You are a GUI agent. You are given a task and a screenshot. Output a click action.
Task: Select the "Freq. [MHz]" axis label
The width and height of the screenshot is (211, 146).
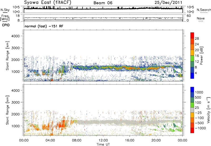point(5,18)
